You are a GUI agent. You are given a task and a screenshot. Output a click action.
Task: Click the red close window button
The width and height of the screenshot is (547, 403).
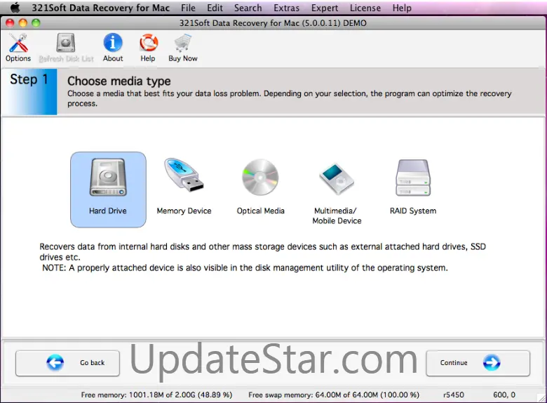coord(10,23)
